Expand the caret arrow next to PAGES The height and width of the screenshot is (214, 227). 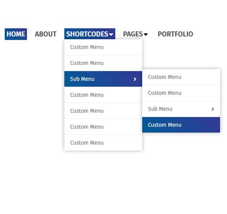146,34
